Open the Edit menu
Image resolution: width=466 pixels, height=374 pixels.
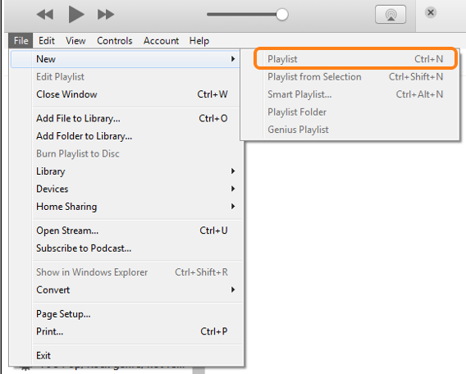47,41
